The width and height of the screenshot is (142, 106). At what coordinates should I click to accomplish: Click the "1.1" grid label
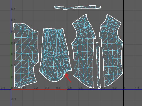(x=137, y=88)
